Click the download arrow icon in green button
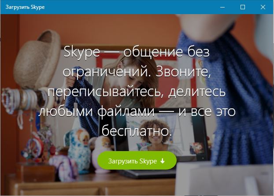 (163, 161)
